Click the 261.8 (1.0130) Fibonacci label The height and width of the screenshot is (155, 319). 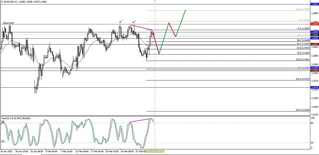point(303,110)
